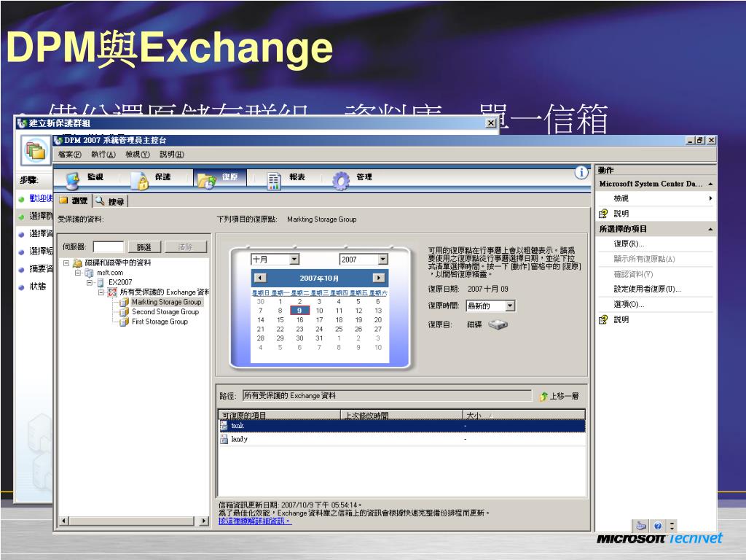Click the help icon beside lower 說明
746x560 pixels.
click(603, 319)
